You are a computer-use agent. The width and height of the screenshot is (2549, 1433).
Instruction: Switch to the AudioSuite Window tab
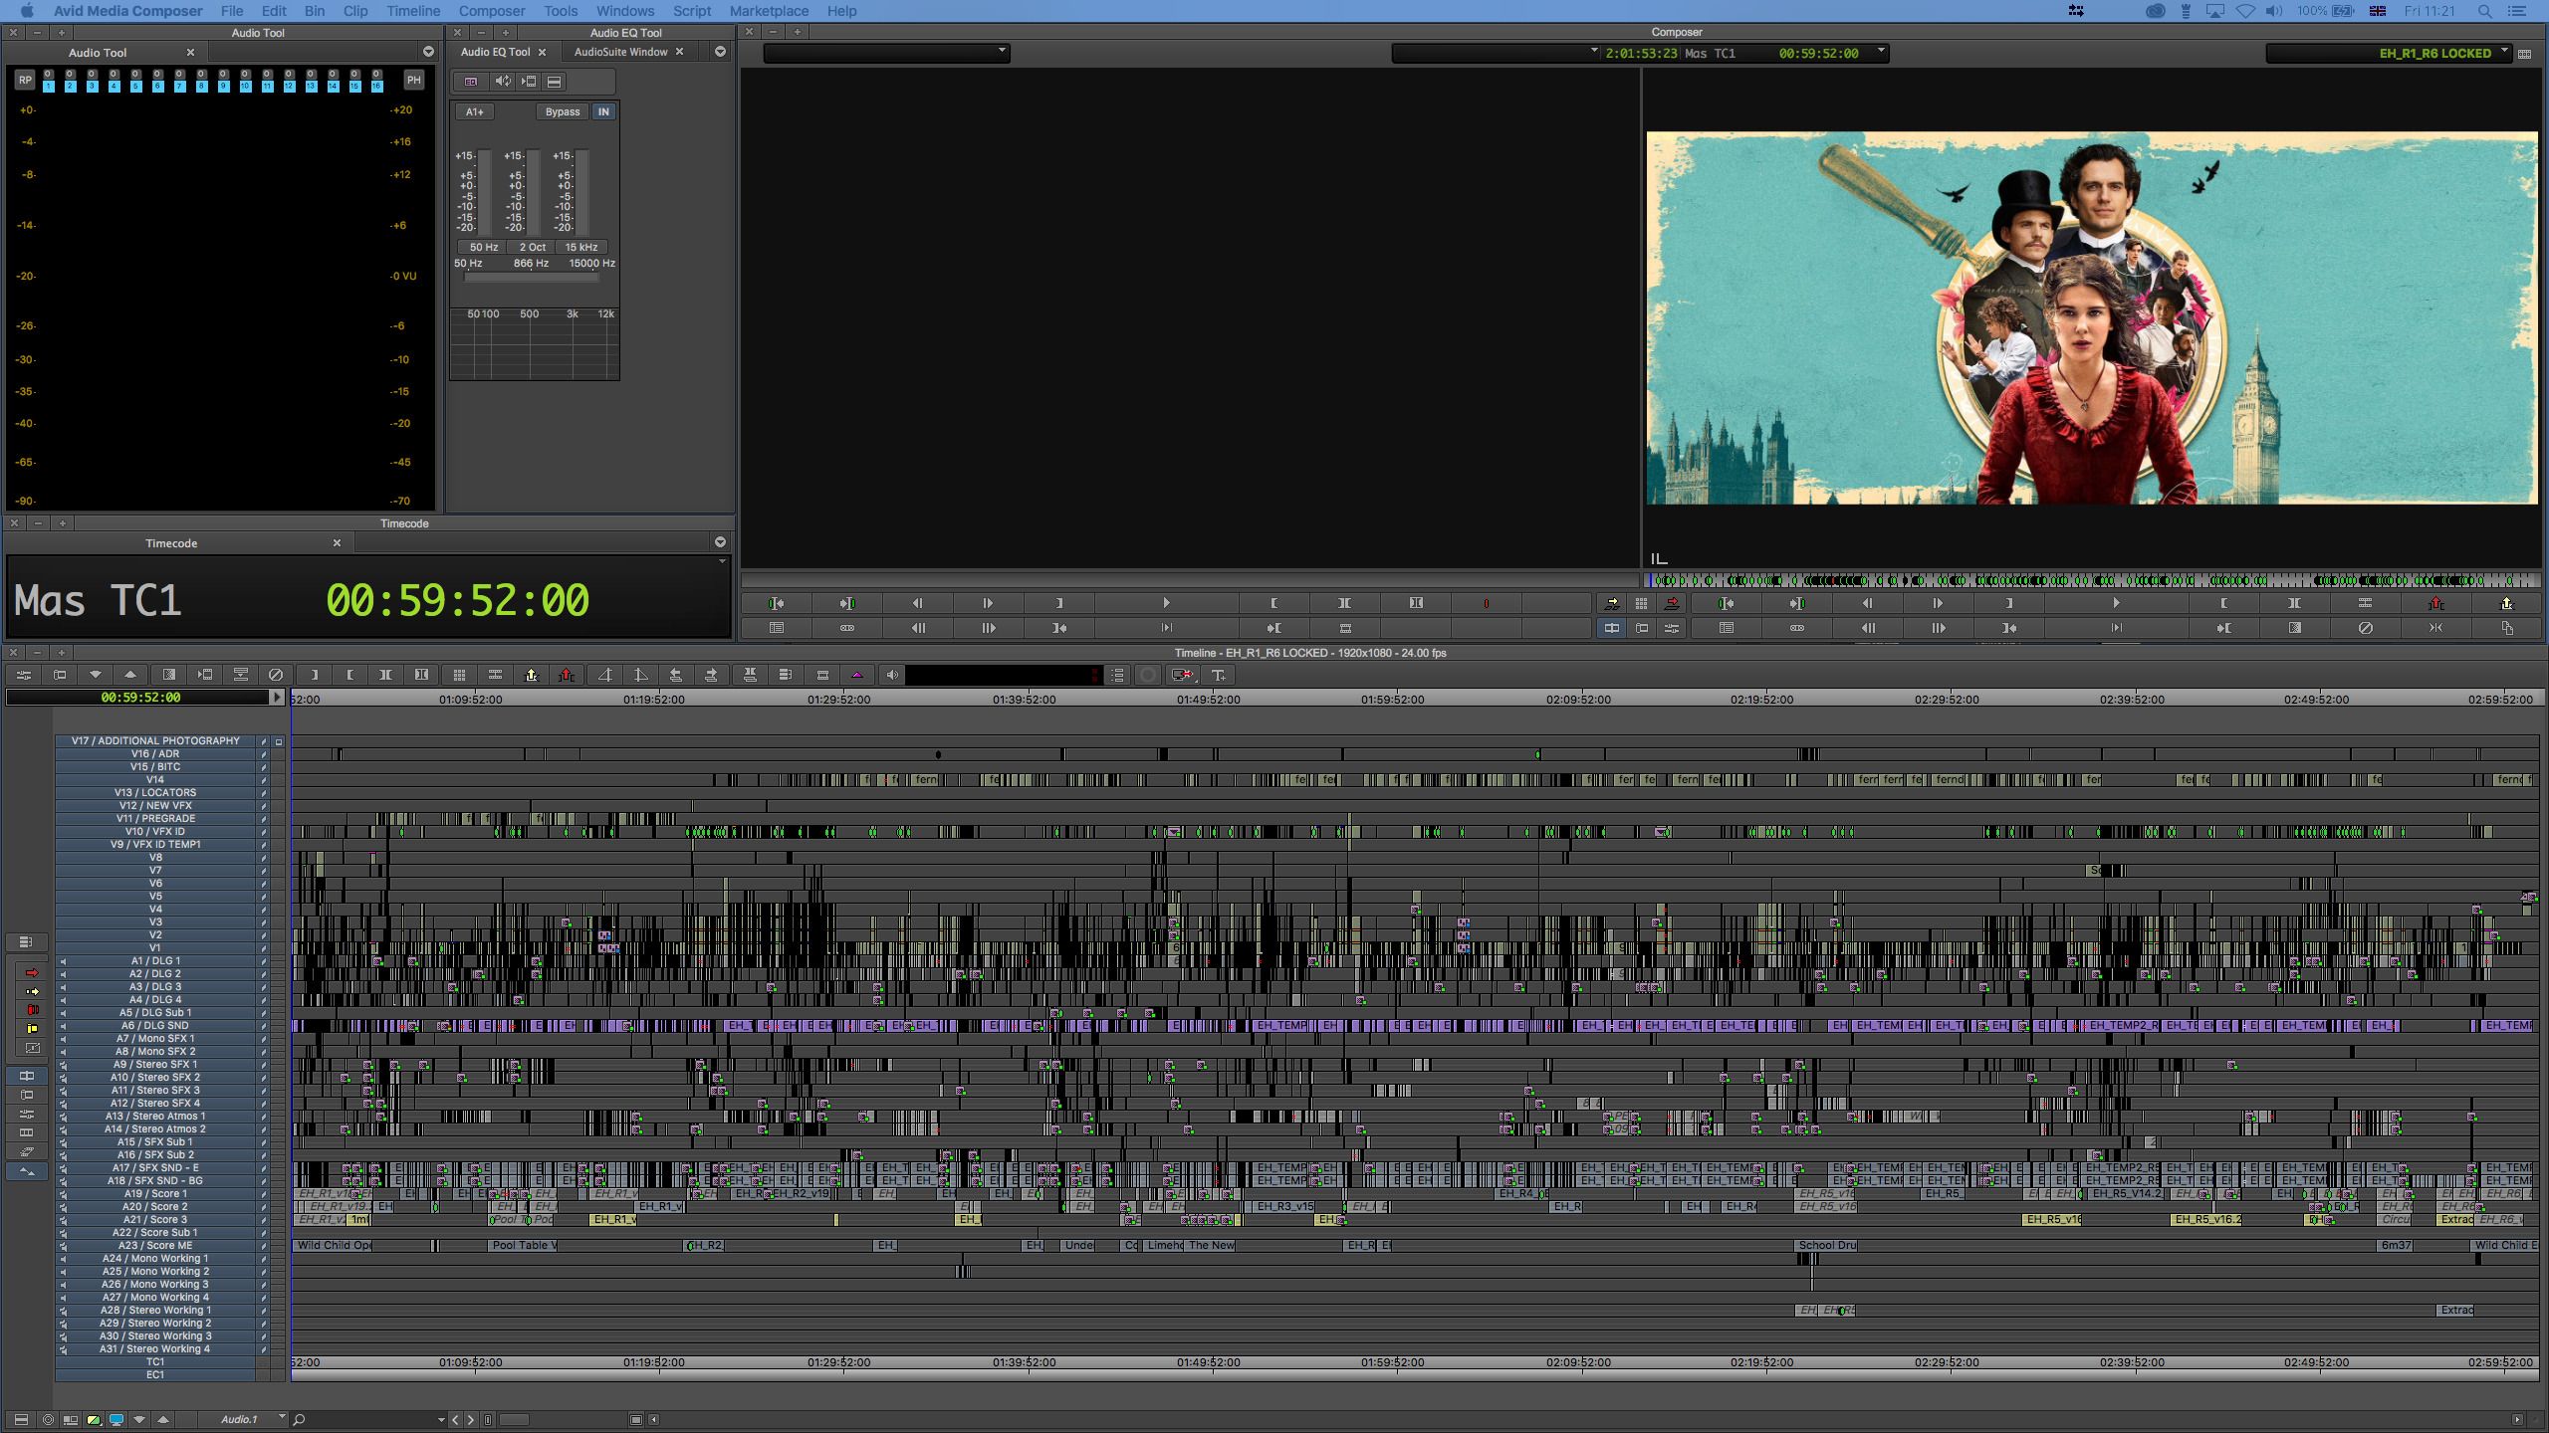pos(621,52)
